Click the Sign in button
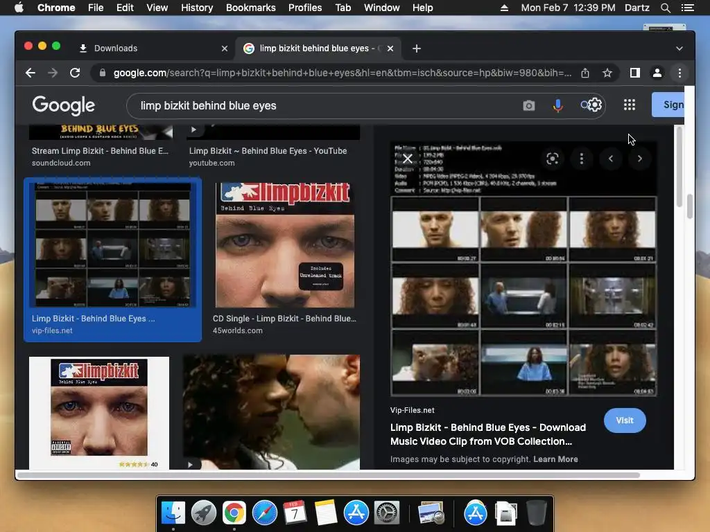 tap(668, 105)
